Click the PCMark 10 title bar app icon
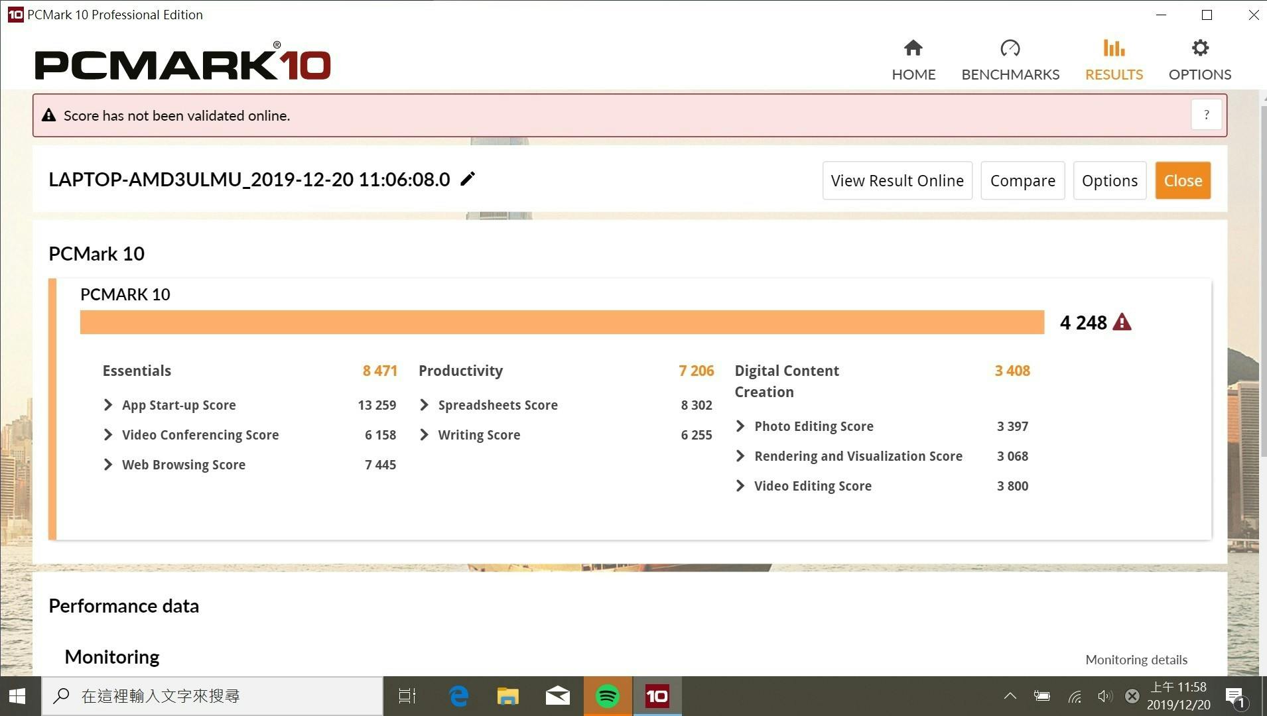The width and height of the screenshot is (1267, 716). (15, 15)
